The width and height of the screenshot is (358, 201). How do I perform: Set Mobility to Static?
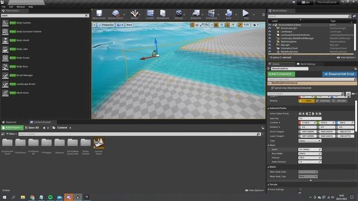(x=307, y=100)
